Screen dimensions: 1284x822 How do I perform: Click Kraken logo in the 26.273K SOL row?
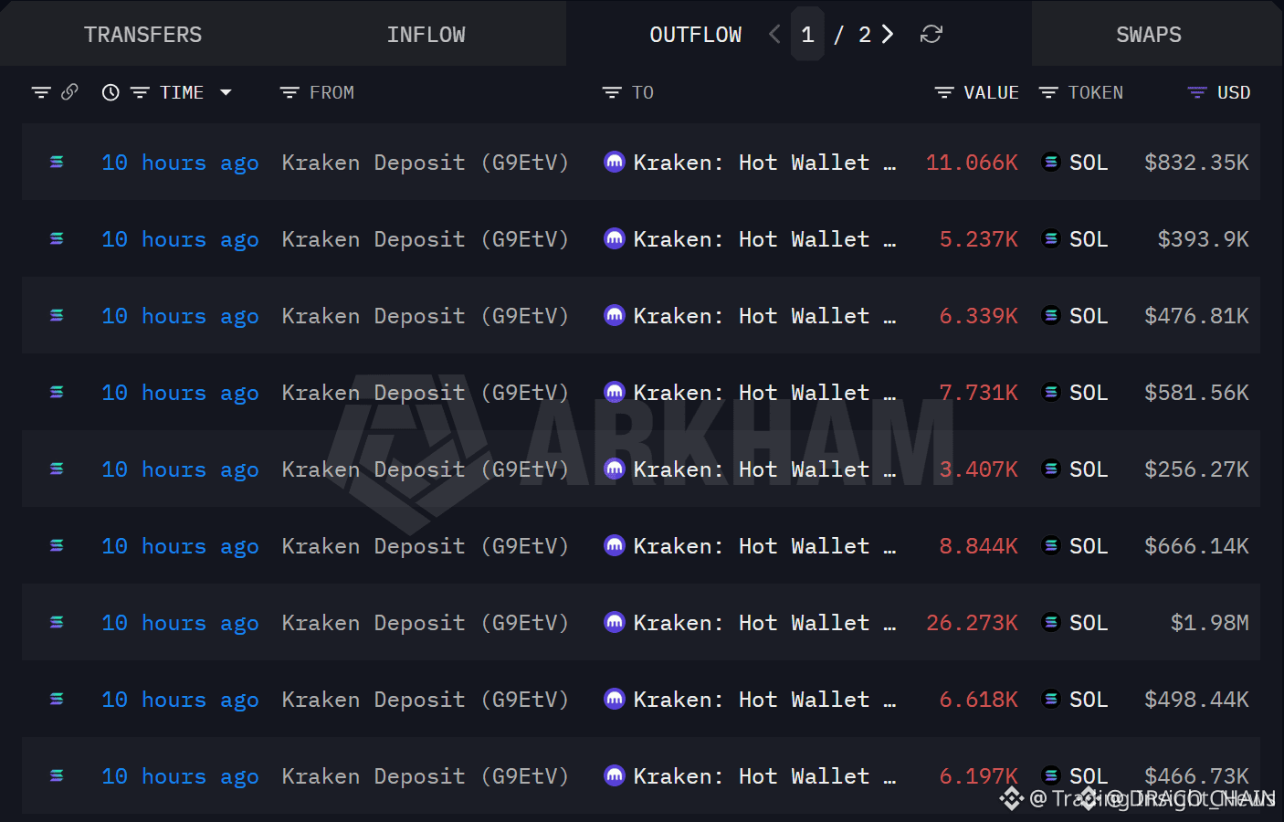tap(615, 622)
